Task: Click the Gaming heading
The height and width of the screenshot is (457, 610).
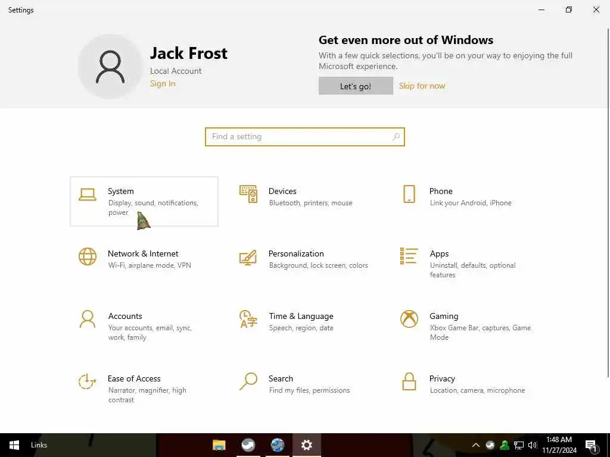Action: 444,317
